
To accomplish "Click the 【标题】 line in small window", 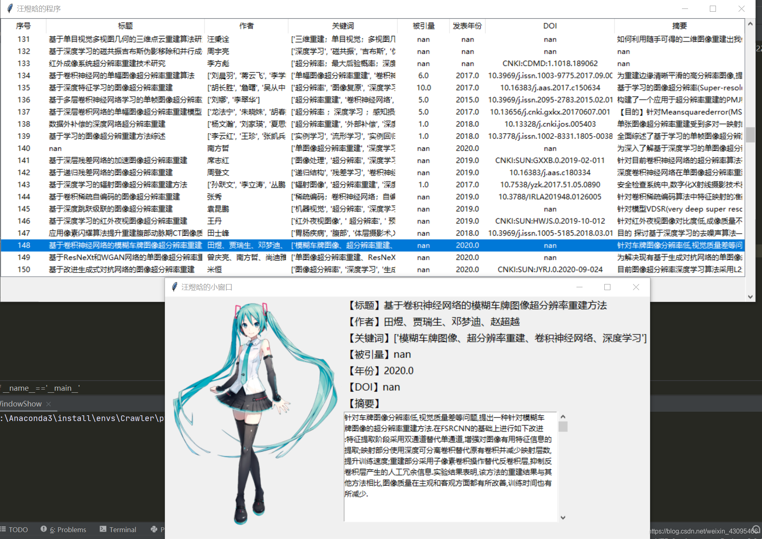I will pos(477,305).
